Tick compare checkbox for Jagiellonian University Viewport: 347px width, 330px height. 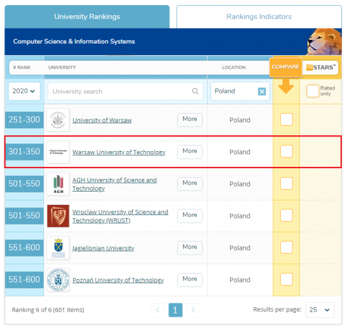(286, 247)
